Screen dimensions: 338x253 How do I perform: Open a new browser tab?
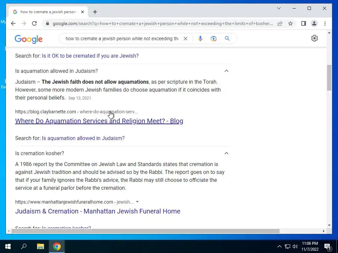[95, 12]
